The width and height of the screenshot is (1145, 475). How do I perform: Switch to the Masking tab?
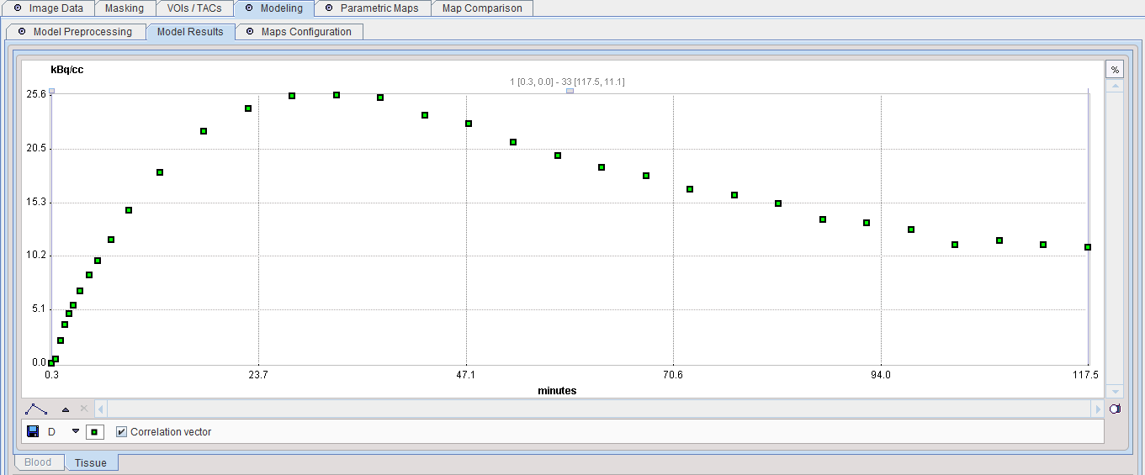(125, 8)
